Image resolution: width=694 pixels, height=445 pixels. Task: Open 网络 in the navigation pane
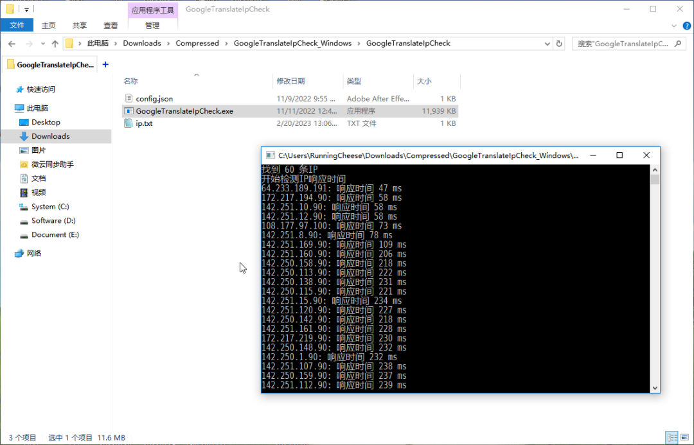pyautogui.click(x=33, y=254)
